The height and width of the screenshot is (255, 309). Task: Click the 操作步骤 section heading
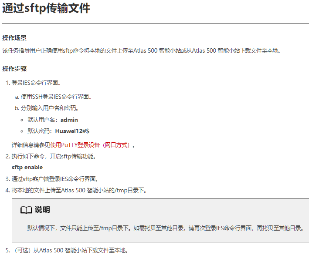point(14,69)
